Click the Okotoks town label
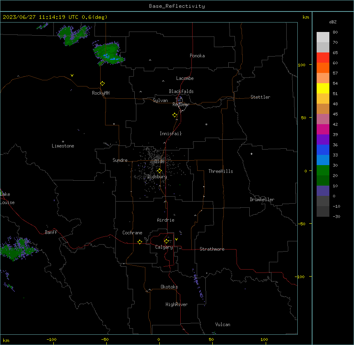Screen dimensions: 354x345 click(169, 287)
